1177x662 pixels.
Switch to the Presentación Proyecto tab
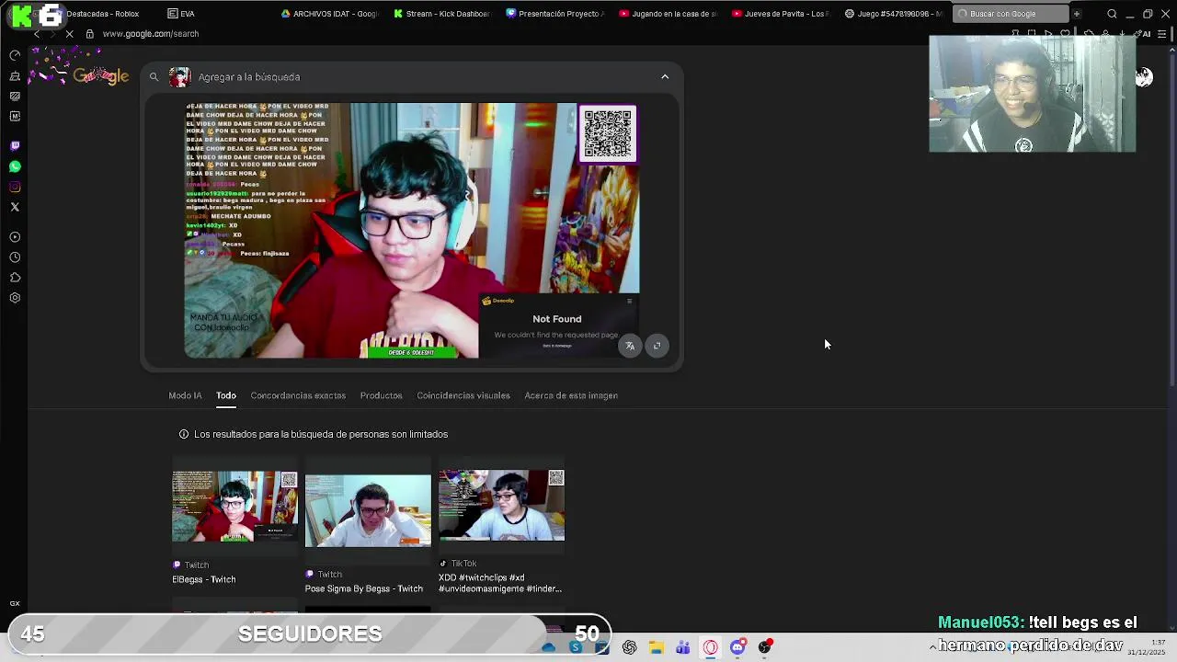(555, 14)
